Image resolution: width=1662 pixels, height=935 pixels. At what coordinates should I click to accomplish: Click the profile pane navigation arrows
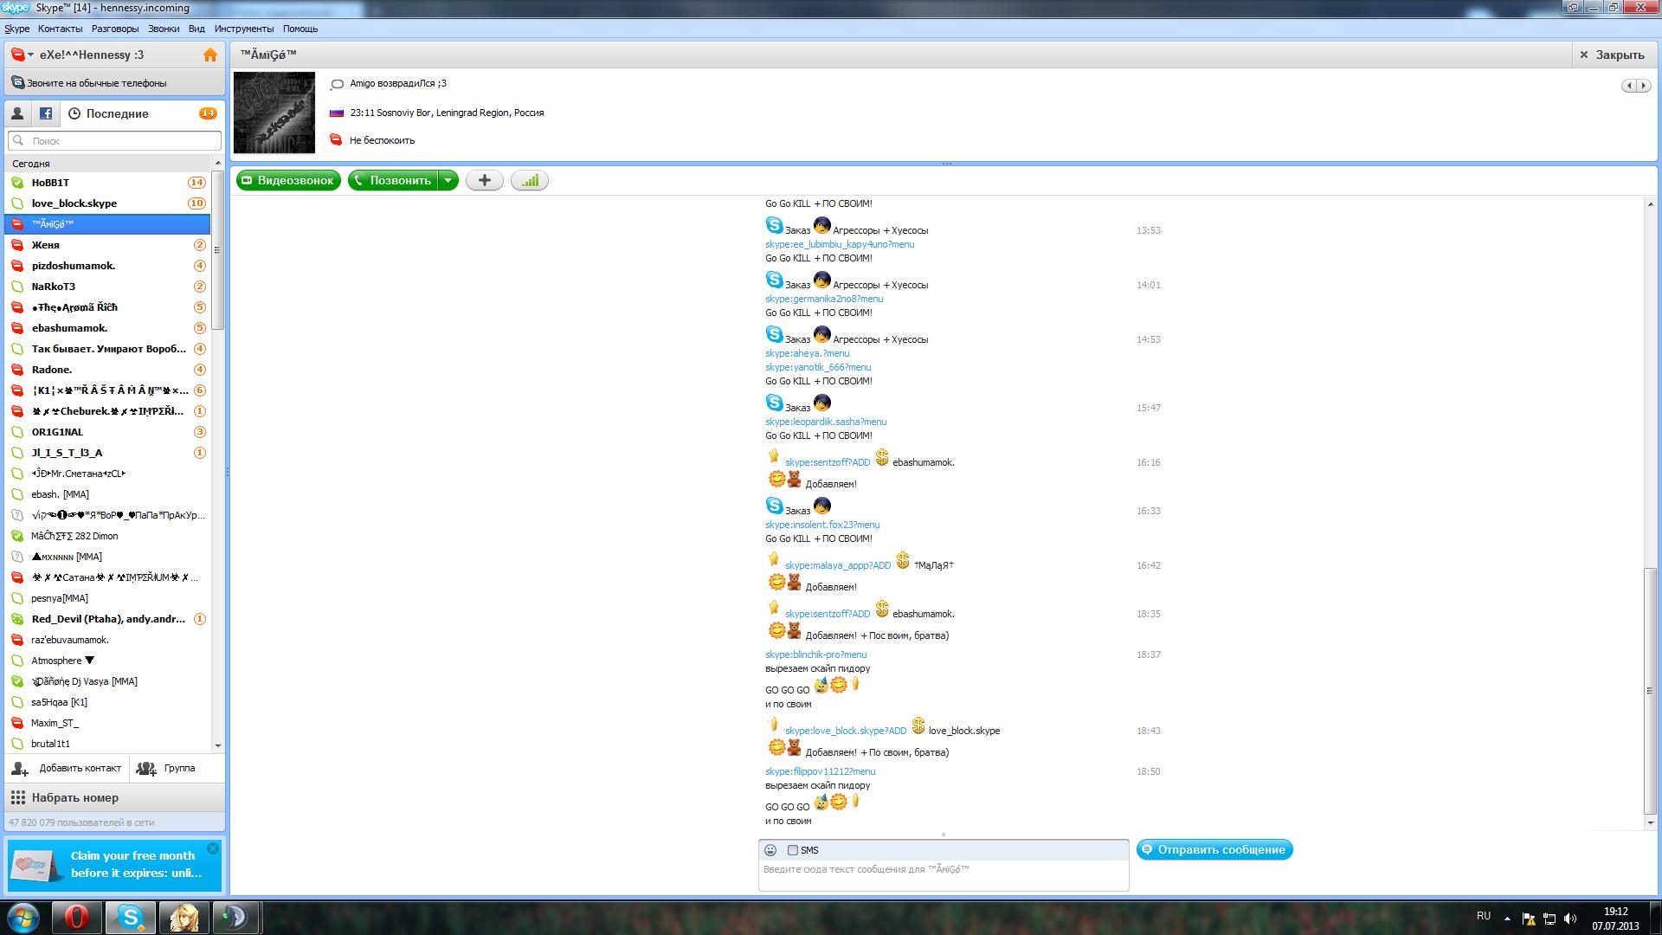pyautogui.click(x=1635, y=85)
